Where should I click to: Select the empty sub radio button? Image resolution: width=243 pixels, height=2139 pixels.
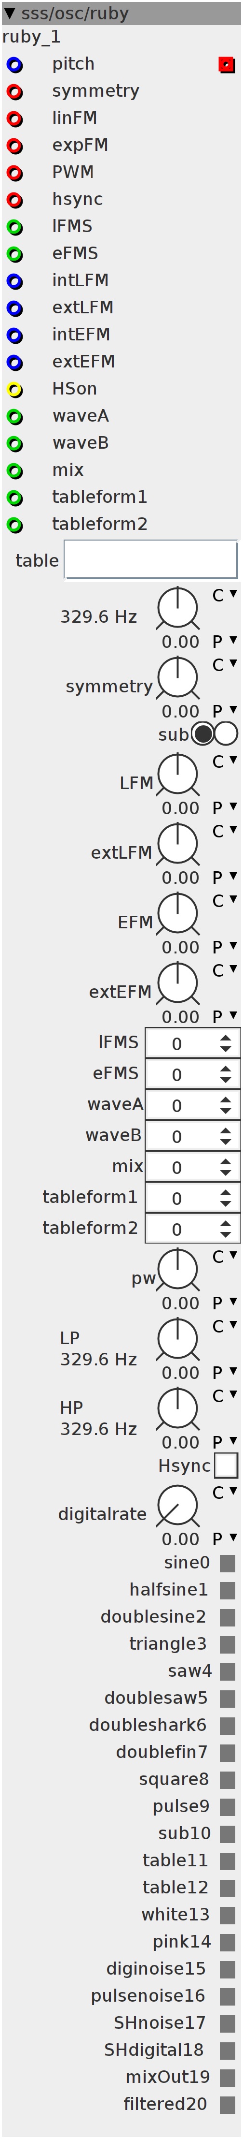point(226,734)
